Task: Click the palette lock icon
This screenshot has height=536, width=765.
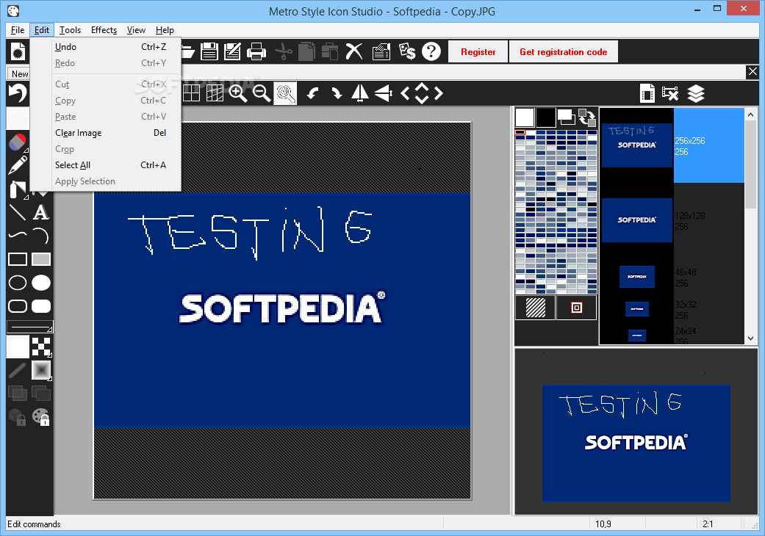Action: (x=41, y=416)
